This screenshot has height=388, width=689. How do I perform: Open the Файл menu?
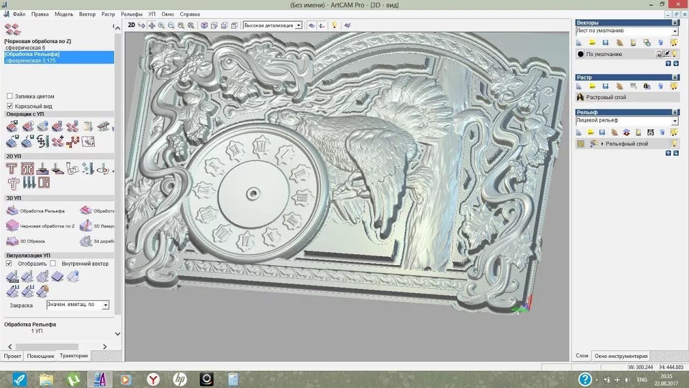point(19,14)
